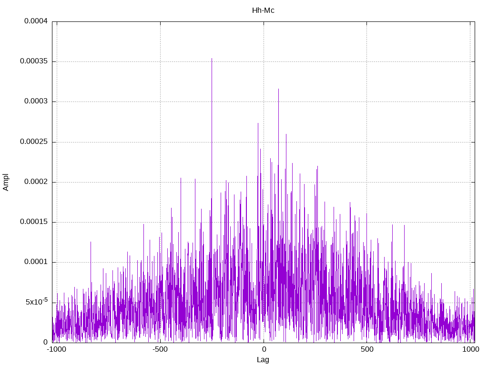Screen dimensions: 488x366
Task: Click the tallest peak tip near 0.00035
Action: click(x=212, y=59)
